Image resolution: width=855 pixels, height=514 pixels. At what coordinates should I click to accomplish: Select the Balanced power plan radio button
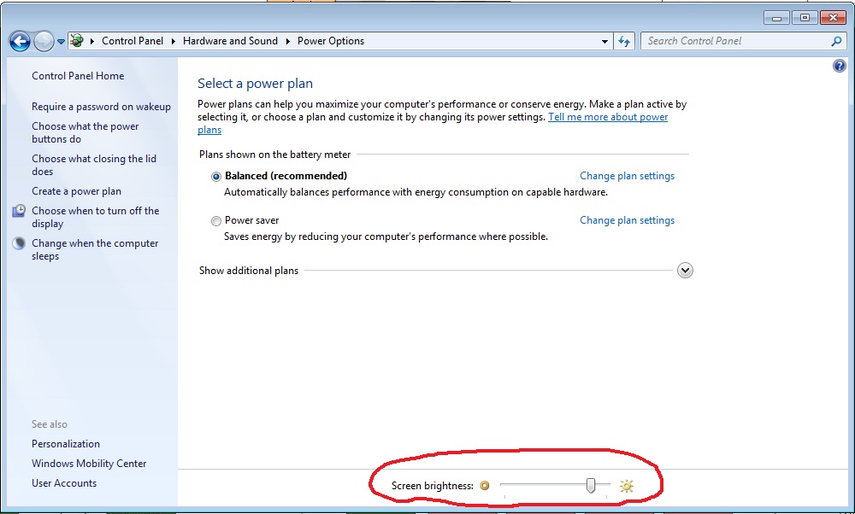(216, 176)
